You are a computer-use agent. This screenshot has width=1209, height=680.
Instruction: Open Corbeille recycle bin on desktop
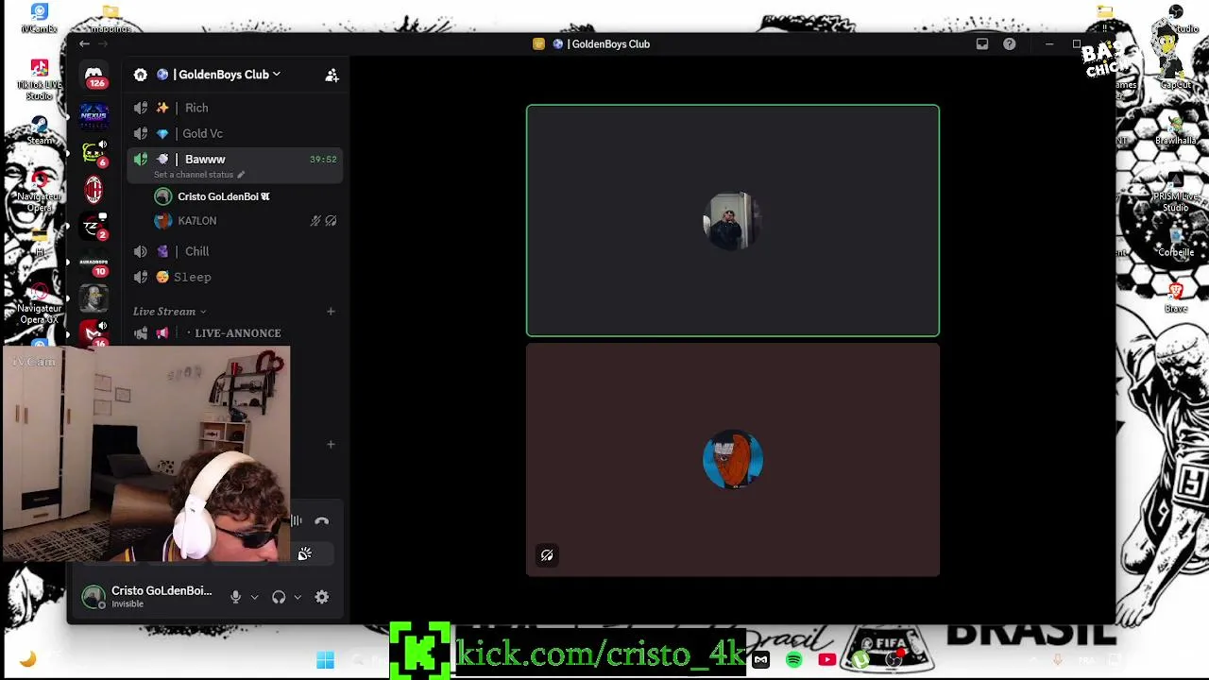pyautogui.click(x=1176, y=242)
